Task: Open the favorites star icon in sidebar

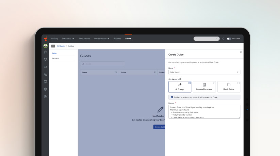Action: 45,52
